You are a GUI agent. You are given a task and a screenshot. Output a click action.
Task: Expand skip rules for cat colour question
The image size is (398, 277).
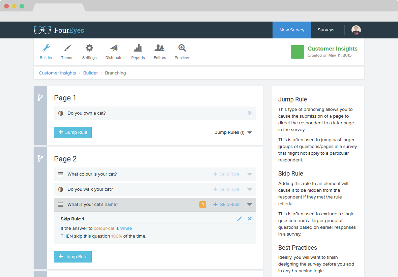tap(250, 174)
